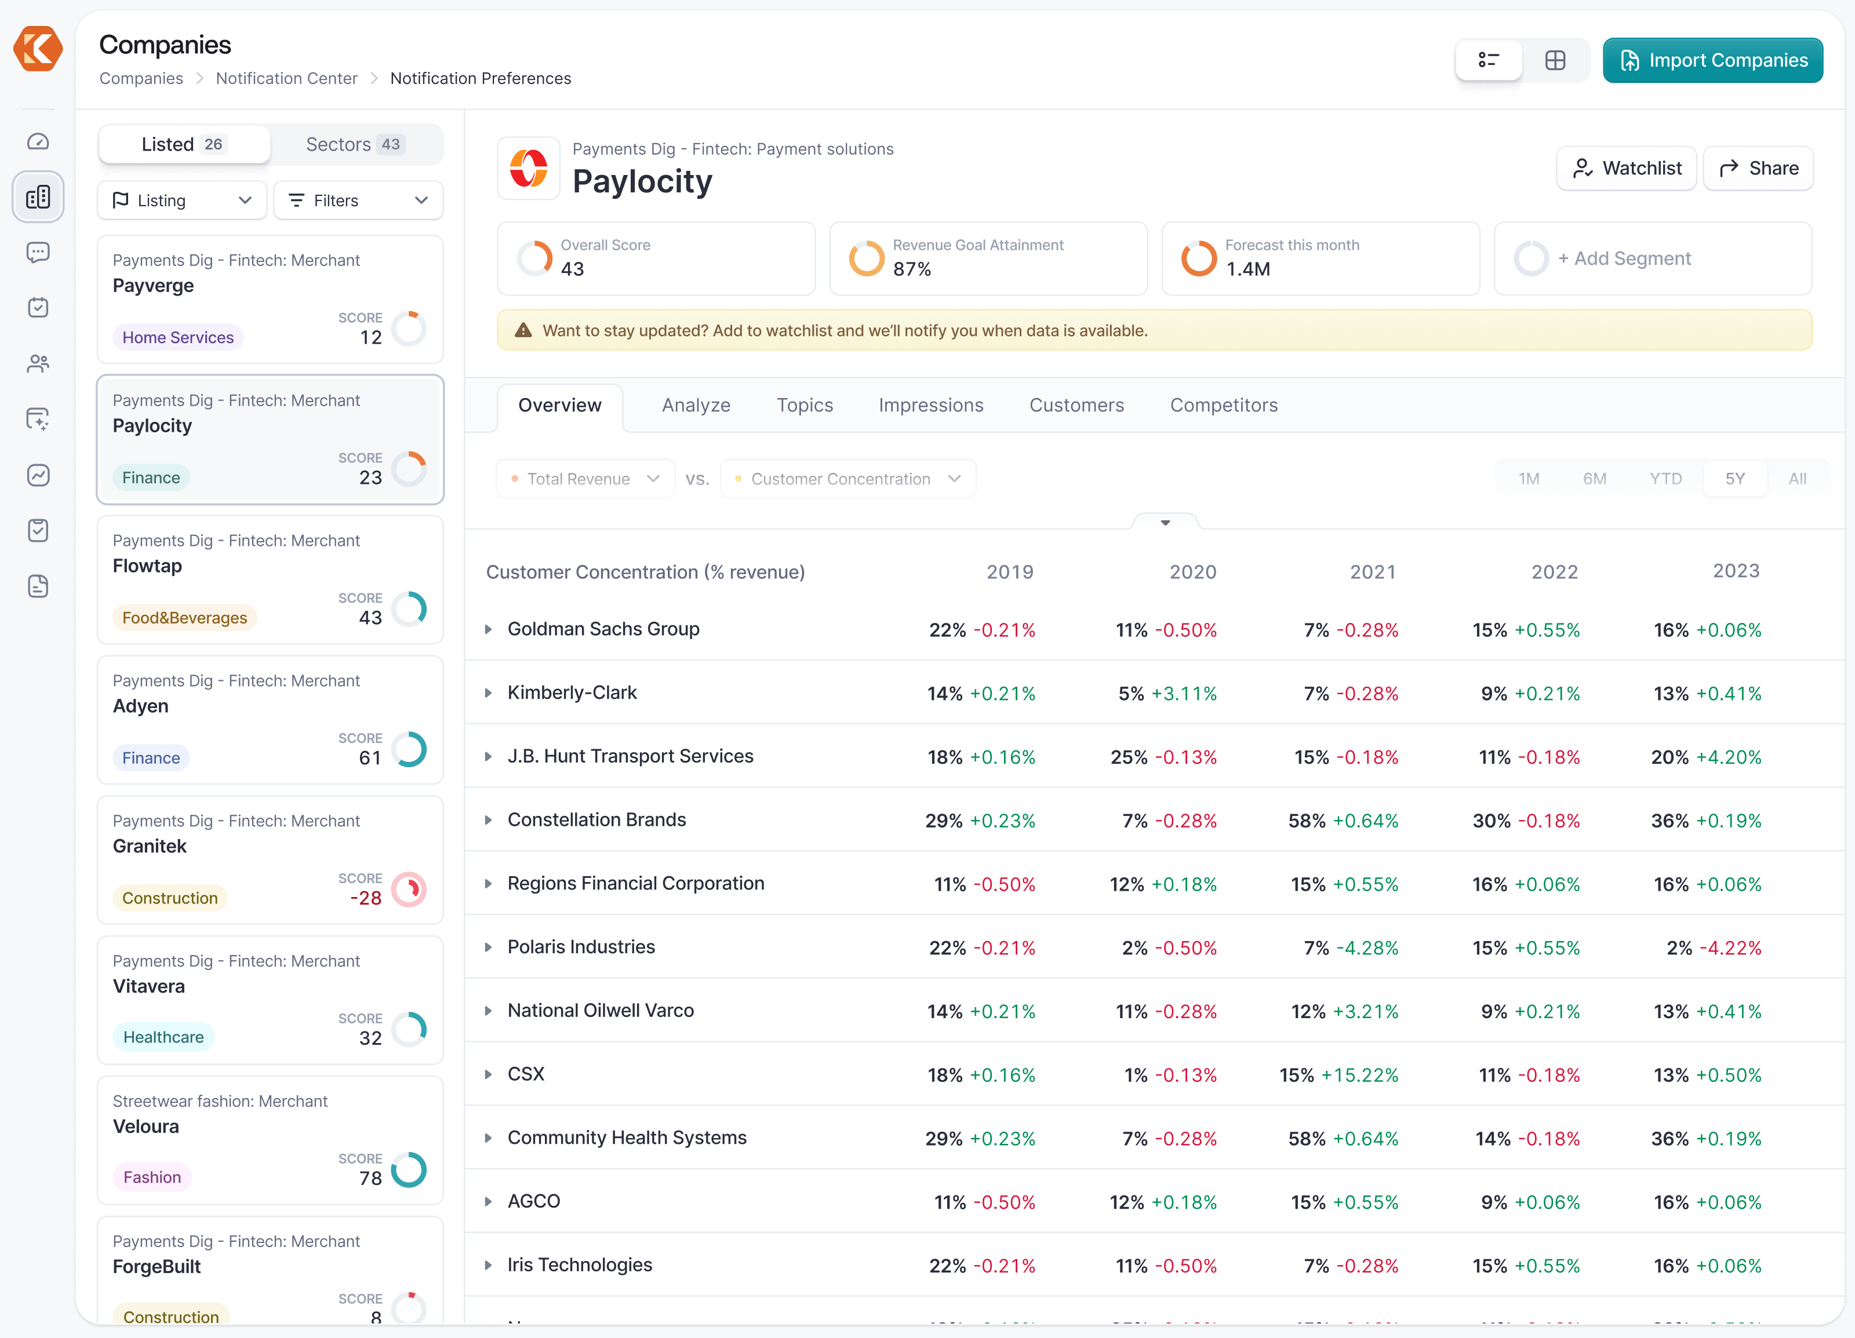Screen dimensions: 1855x1338
Task: Click the Food&Beverages tag on Flowtap
Action: pyautogui.click(x=184, y=618)
